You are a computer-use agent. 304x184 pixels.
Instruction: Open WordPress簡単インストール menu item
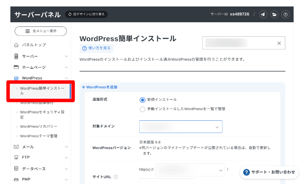tap(40, 91)
